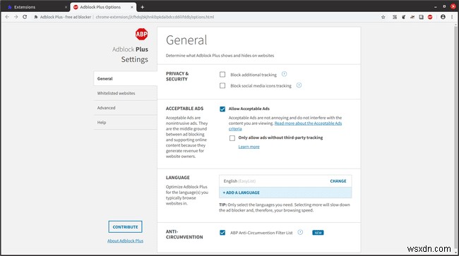
Task: Click the browser forward arrow
Action: tap(16, 17)
